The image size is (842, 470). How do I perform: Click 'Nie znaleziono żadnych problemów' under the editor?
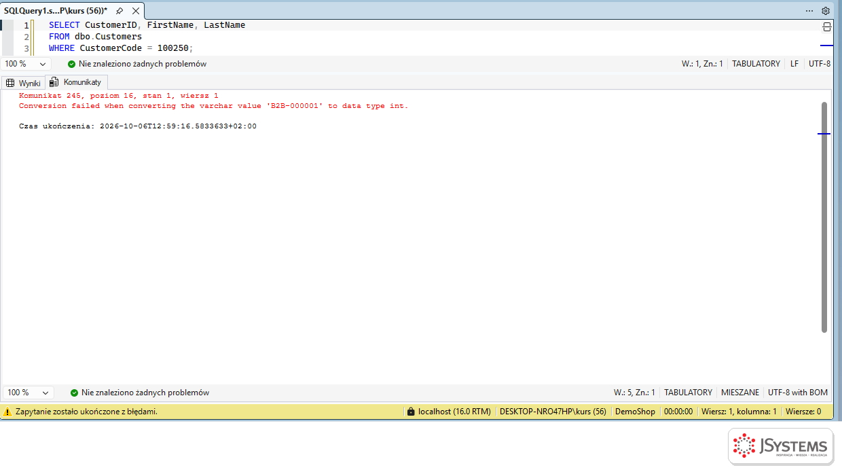[x=143, y=64]
